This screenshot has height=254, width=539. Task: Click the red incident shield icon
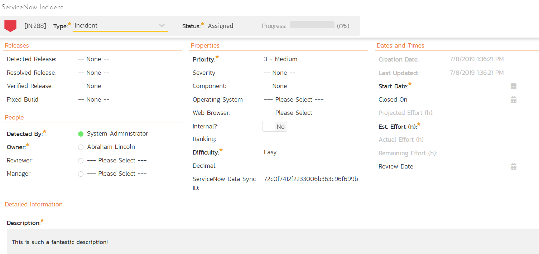click(10, 26)
